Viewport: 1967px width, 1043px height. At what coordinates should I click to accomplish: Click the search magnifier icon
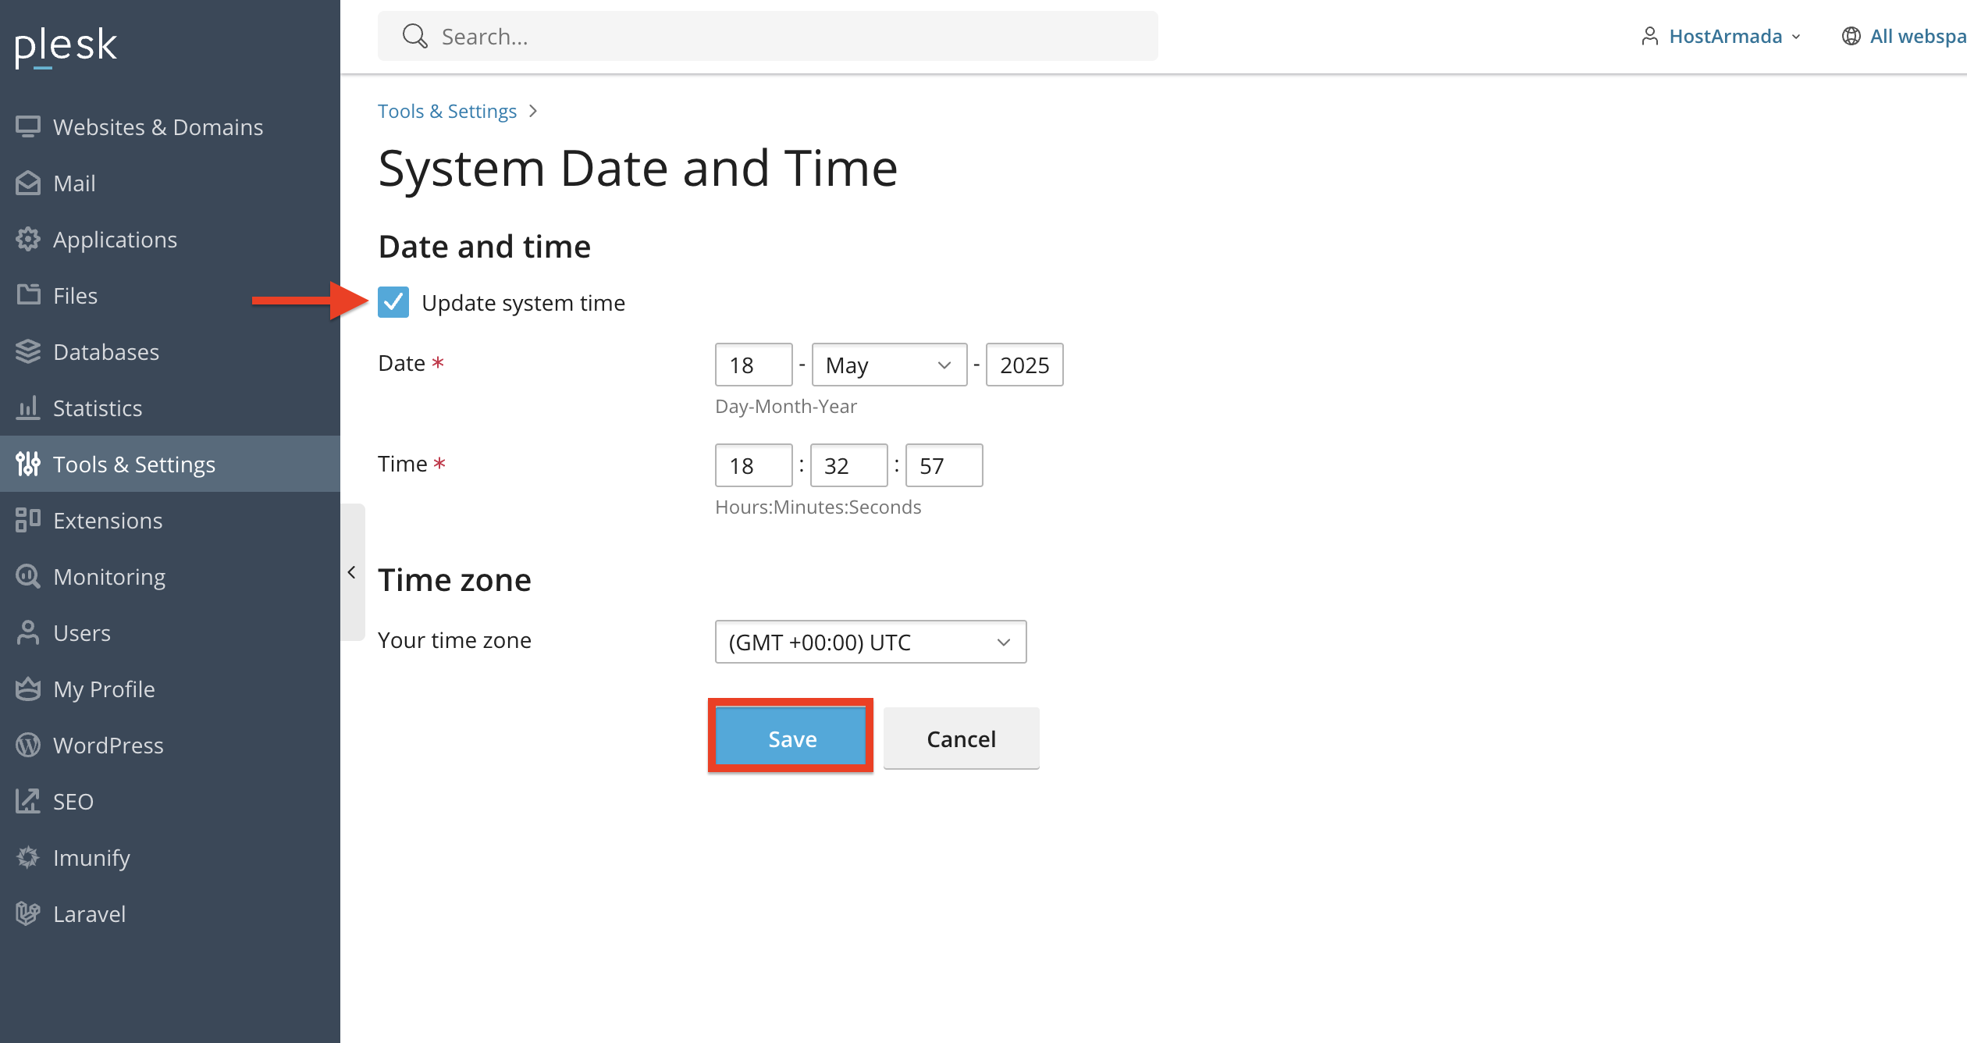[x=414, y=36]
